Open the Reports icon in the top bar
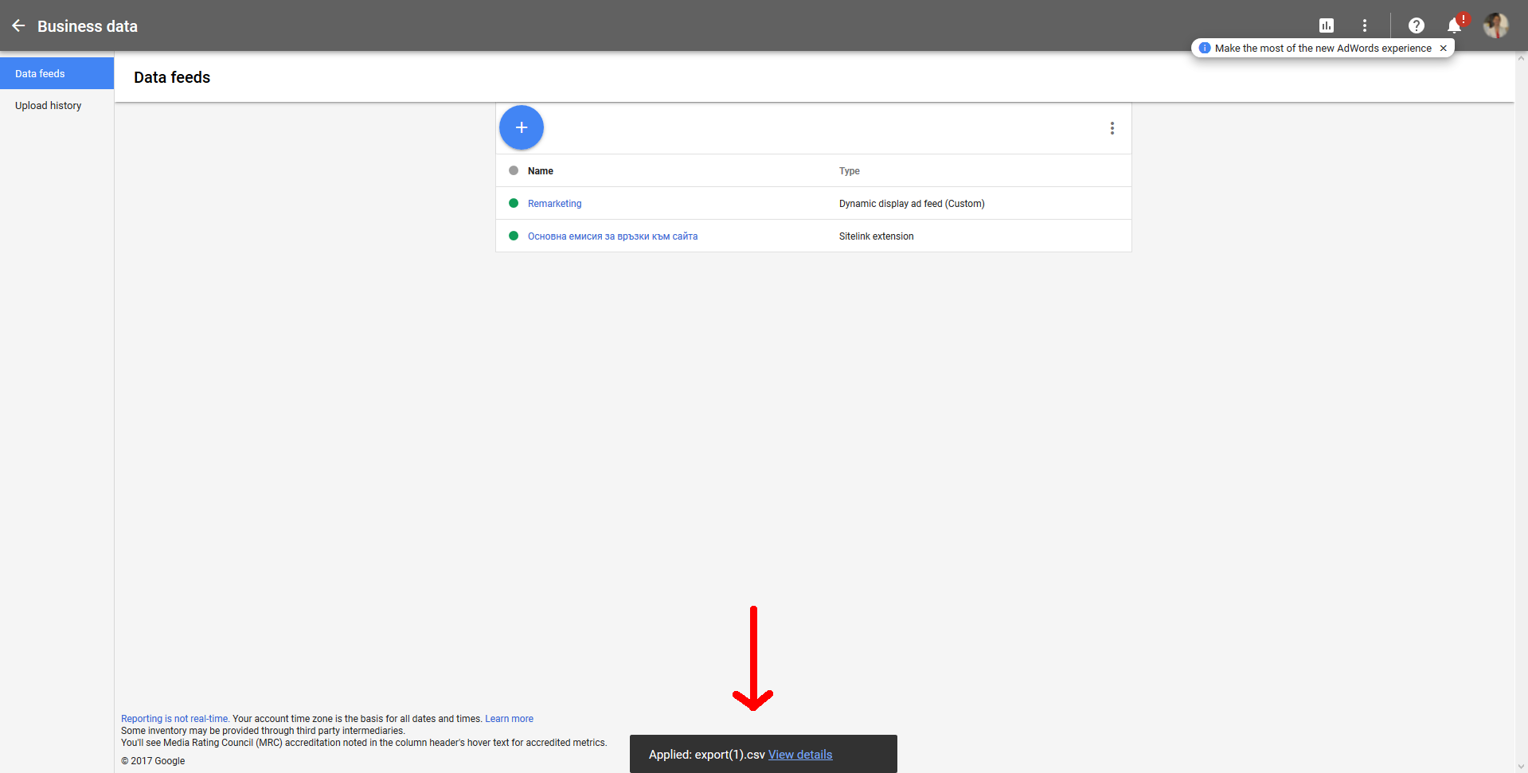 pos(1327,25)
